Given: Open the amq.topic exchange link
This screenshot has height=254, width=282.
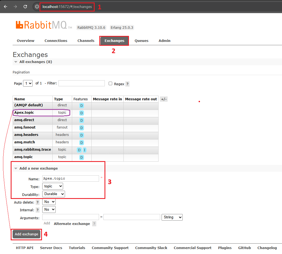Looking at the screenshot, I should coord(24,157).
